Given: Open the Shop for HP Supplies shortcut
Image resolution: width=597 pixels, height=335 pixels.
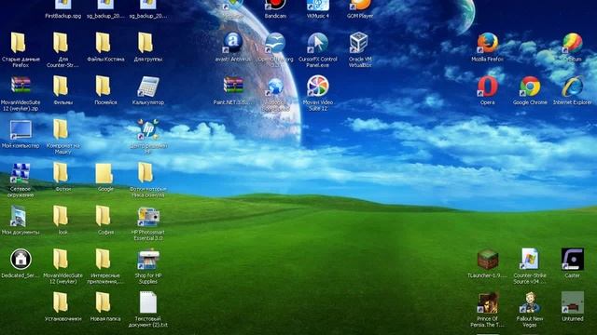Looking at the screenshot, I should [x=148, y=260].
